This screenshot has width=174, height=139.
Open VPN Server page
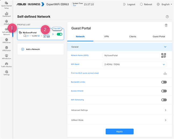point(6,41)
